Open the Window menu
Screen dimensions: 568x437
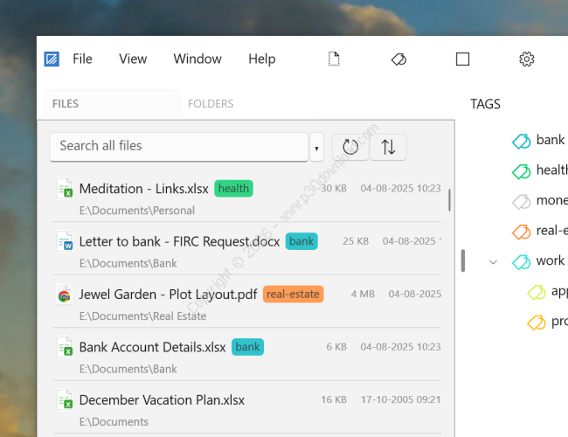[197, 59]
